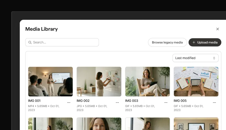Open IMG 005 more options menu

(214, 103)
